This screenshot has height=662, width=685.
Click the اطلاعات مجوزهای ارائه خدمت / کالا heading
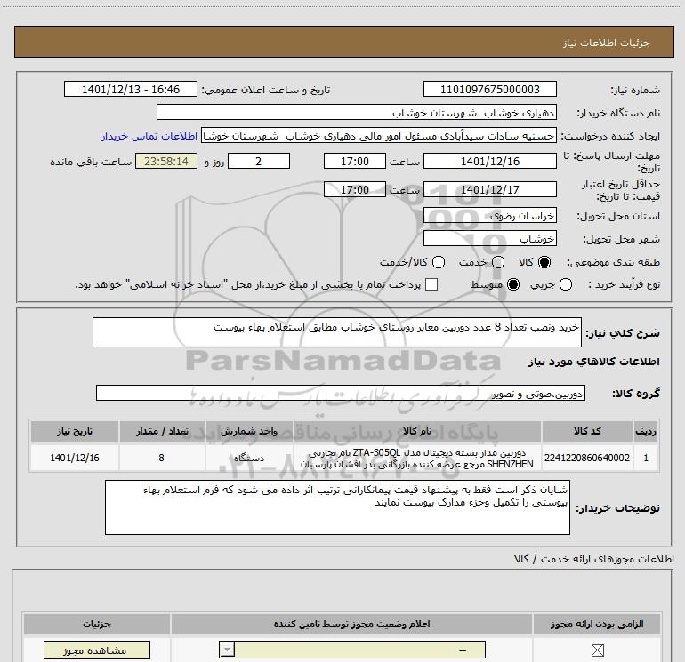pyautogui.click(x=594, y=559)
